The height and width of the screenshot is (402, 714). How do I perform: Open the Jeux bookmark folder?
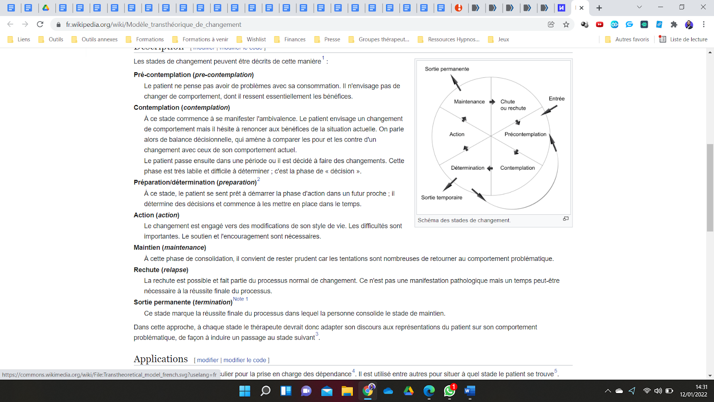(x=498, y=39)
